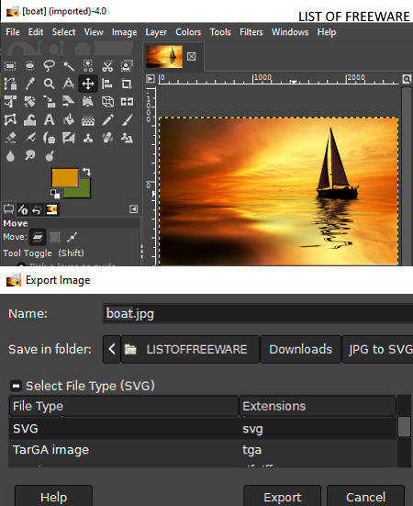The image size is (413, 506).
Task: Open the Filters menu
Action: point(251,32)
